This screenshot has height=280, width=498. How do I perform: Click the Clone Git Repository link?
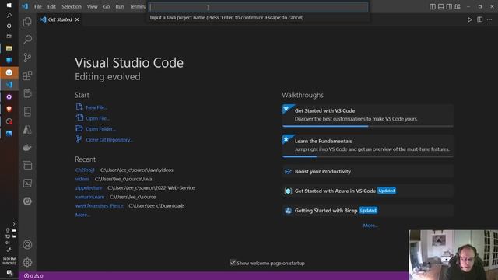[x=109, y=140]
